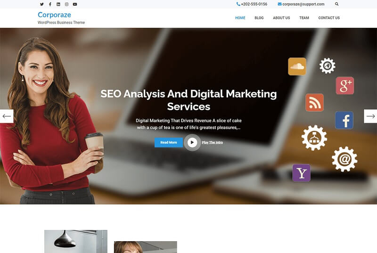Advance to next slide arrow
The width and height of the screenshot is (377, 253).
click(x=370, y=116)
